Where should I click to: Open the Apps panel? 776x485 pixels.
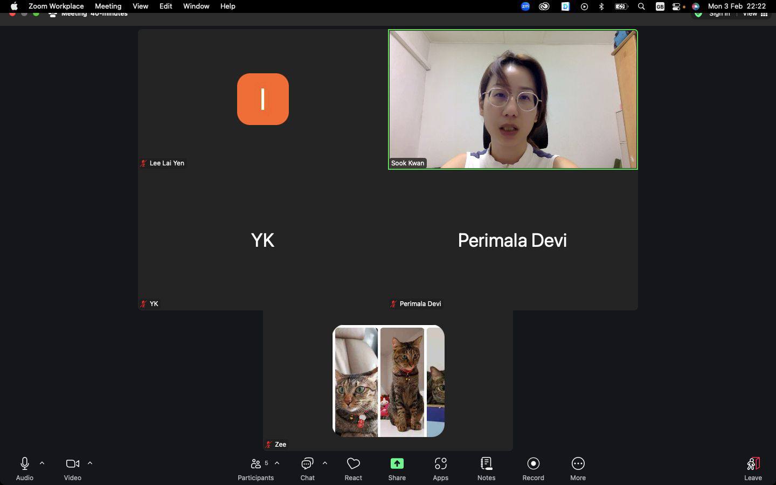tap(440, 468)
